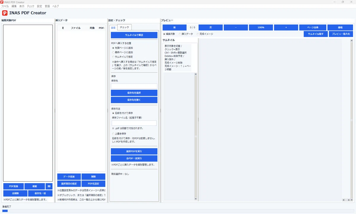Click the zoom out minus button
This screenshot has width=356, height=214.
[x=236, y=27]
